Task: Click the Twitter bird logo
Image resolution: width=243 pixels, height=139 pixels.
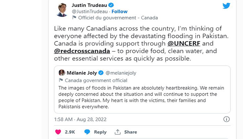Action: click(x=226, y=6)
